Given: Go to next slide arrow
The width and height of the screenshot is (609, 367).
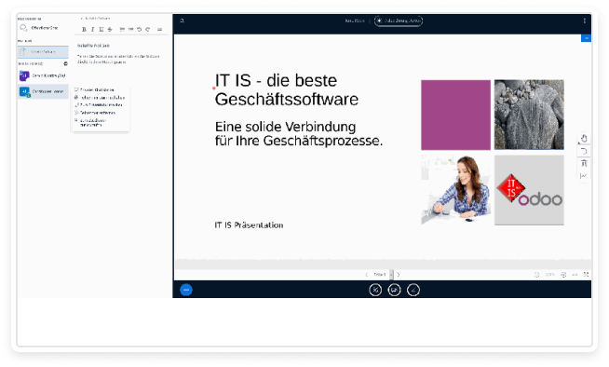Looking at the screenshot, I should coord(399,274).
